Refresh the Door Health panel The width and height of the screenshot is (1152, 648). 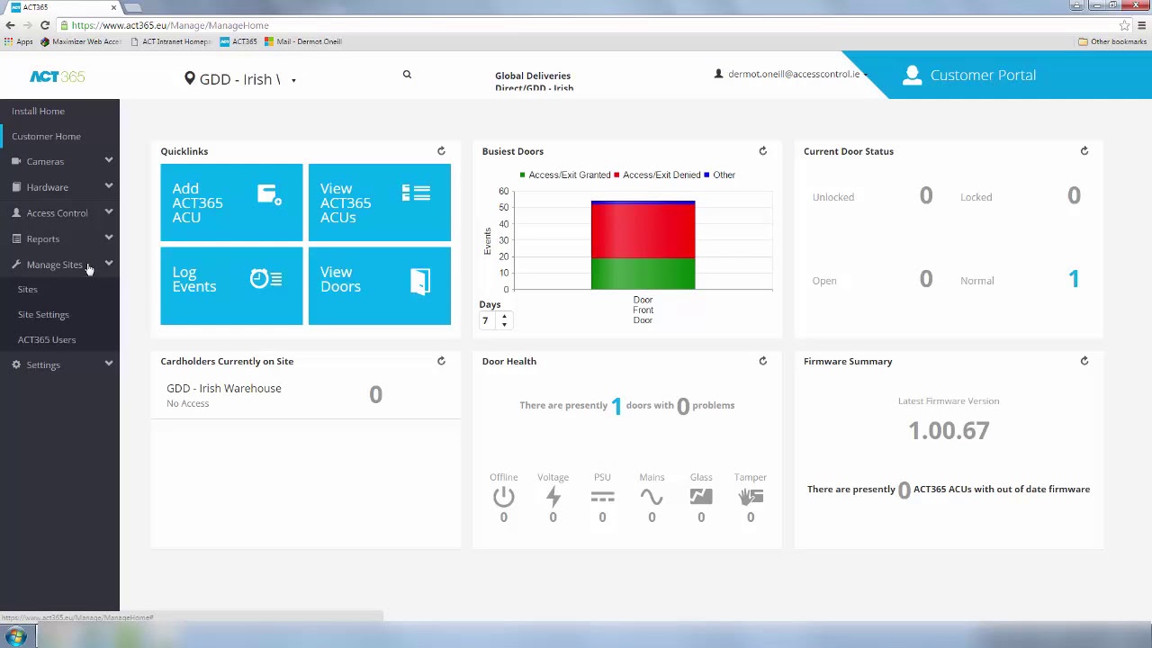762,361
